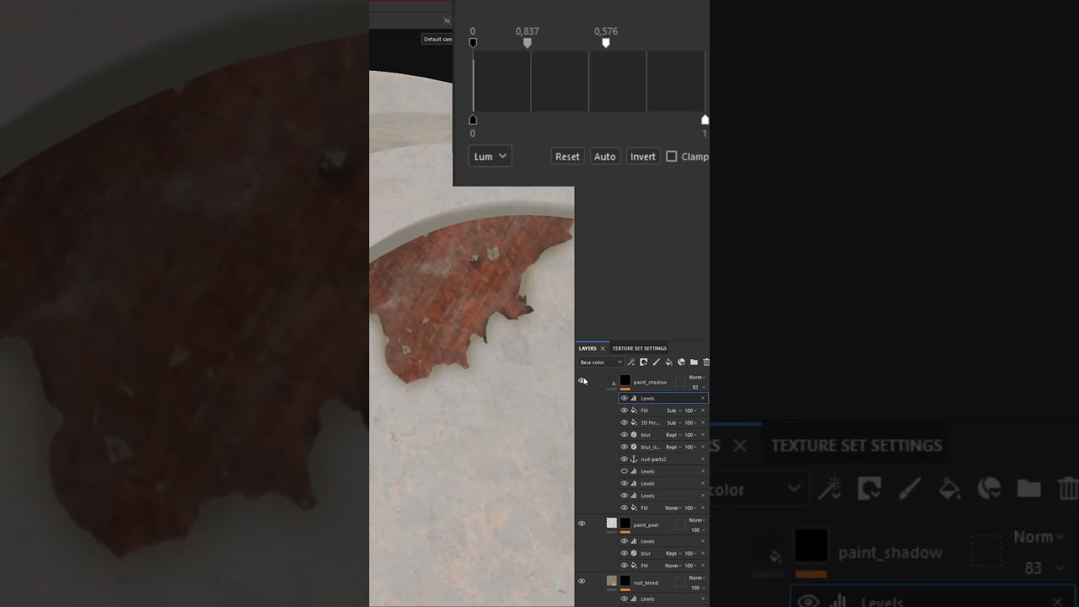
Task: Click the anchor icon on the rust-parts2 row
Action: 634,459
